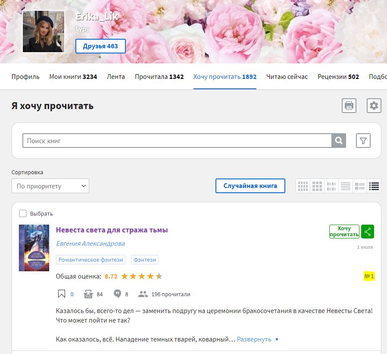Click the typewriter reviews icon with 84
This screenshot has width=387, height=354.
tap(88, 294)
